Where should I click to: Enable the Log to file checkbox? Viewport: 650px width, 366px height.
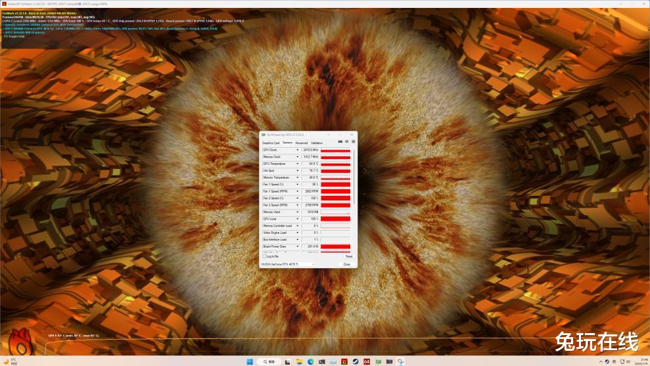point(264,256)
